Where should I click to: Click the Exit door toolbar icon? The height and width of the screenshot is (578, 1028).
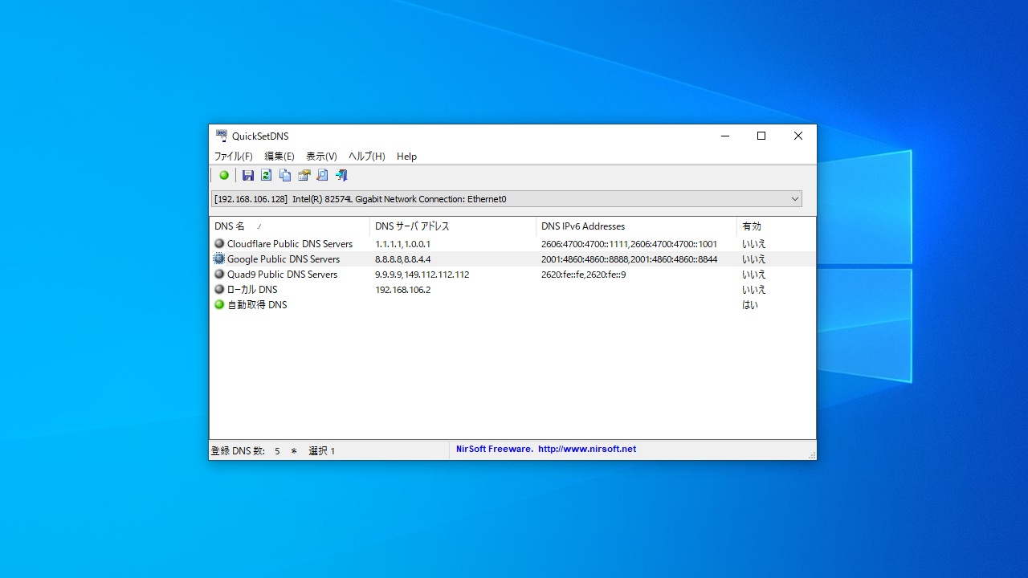pos(341,175)
